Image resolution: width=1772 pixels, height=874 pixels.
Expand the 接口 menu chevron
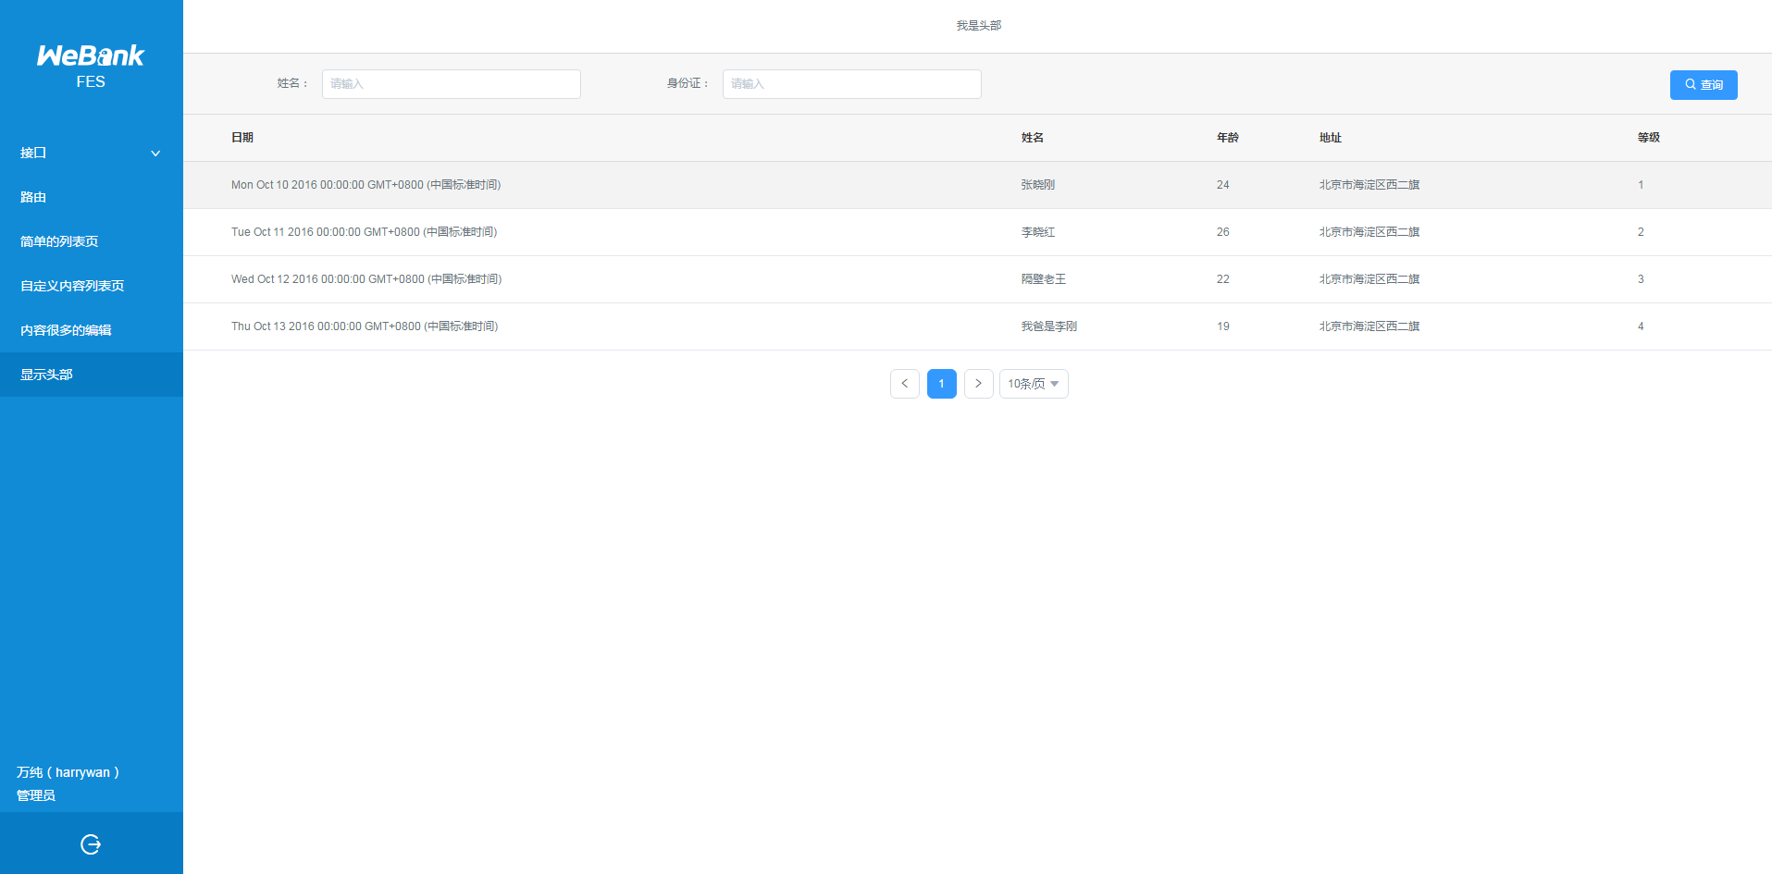(155, 154)
